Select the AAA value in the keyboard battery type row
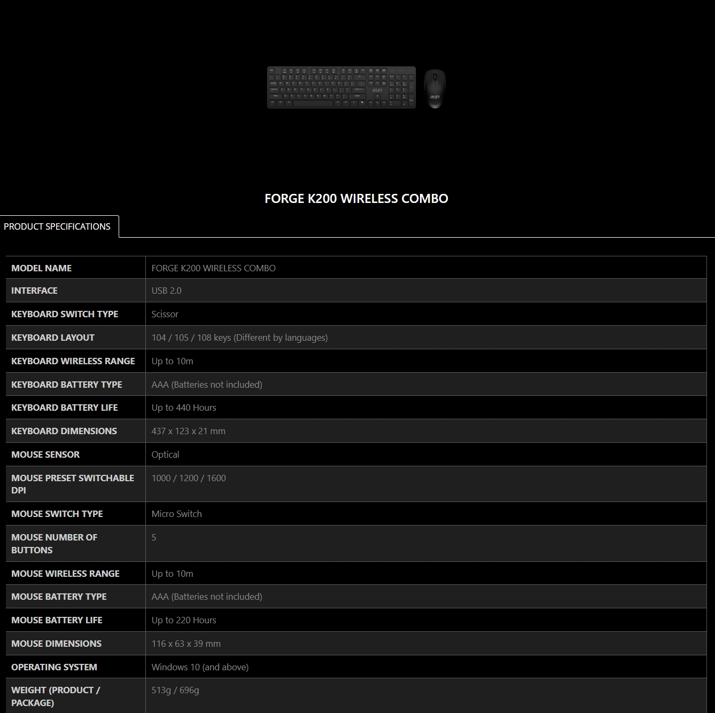Screen dimensions: 715x713 click(207, 385)
